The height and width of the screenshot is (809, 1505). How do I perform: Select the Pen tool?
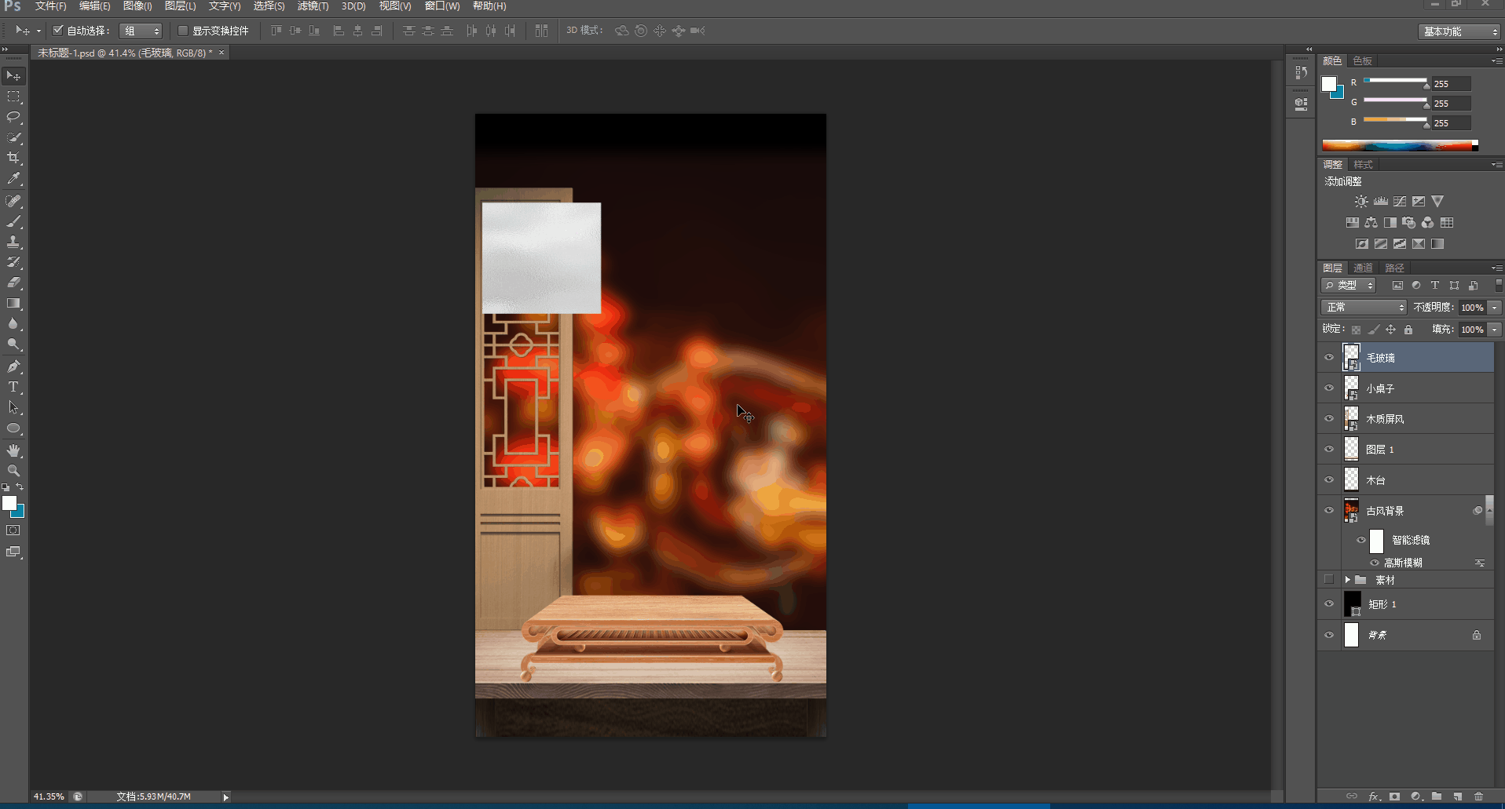click(x=13, y=366)
